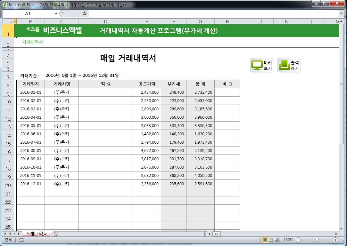Go to the last sheet with navigation arrow
This screenshot has height=246, width=347.
19,234
